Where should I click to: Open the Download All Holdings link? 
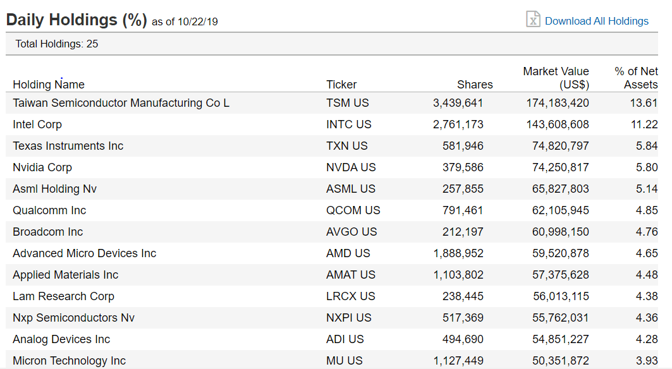coord(596,21)
